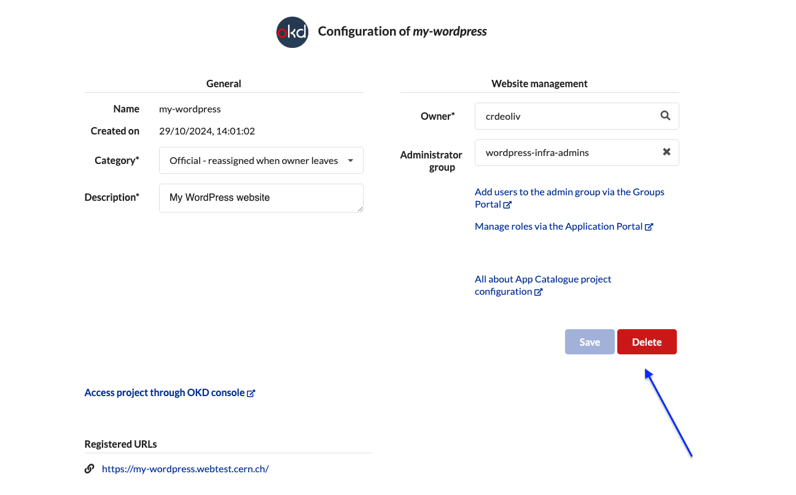The height and width of the screenshot is (495, 796).
Task: Click the Category dropdown arrow
Action: click(x=351, y=160)
